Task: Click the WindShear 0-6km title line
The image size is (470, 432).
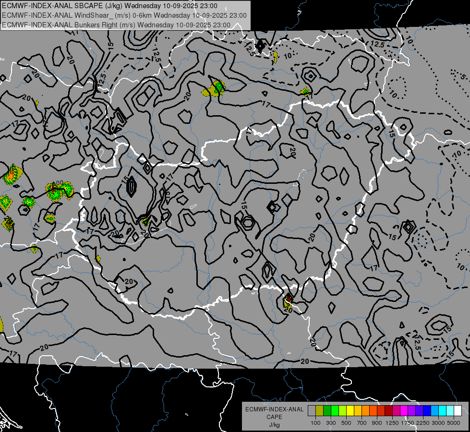Action: click(124, 15)
